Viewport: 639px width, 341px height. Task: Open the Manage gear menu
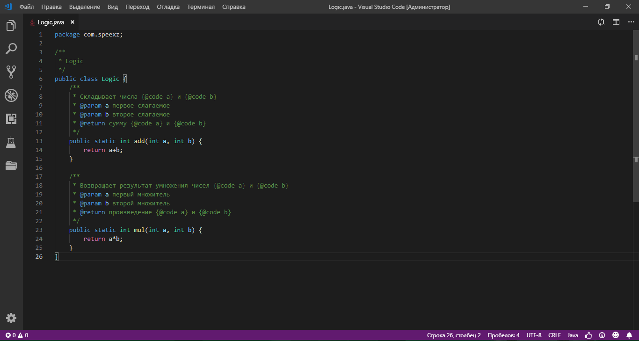(11, 318)
